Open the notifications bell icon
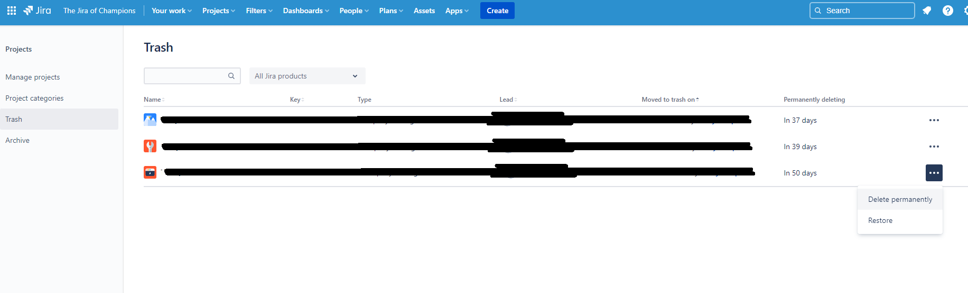968x293 pixels. (x=927, y=11)
